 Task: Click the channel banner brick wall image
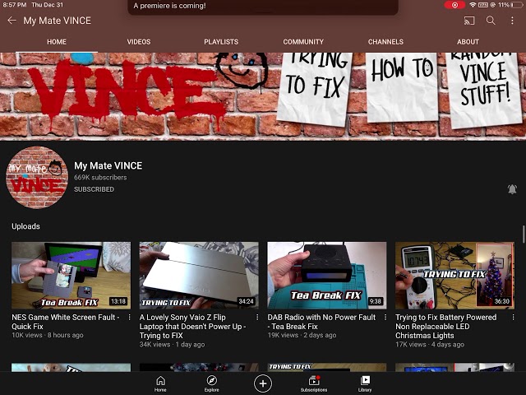263,96
